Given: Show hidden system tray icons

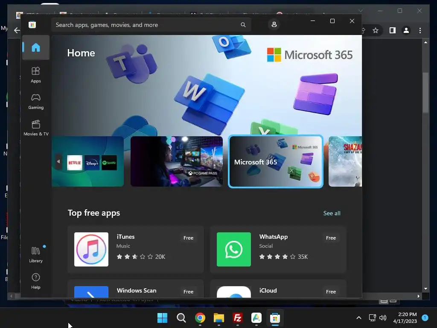Looking at the screenshot, I should (x=359, y=318).
